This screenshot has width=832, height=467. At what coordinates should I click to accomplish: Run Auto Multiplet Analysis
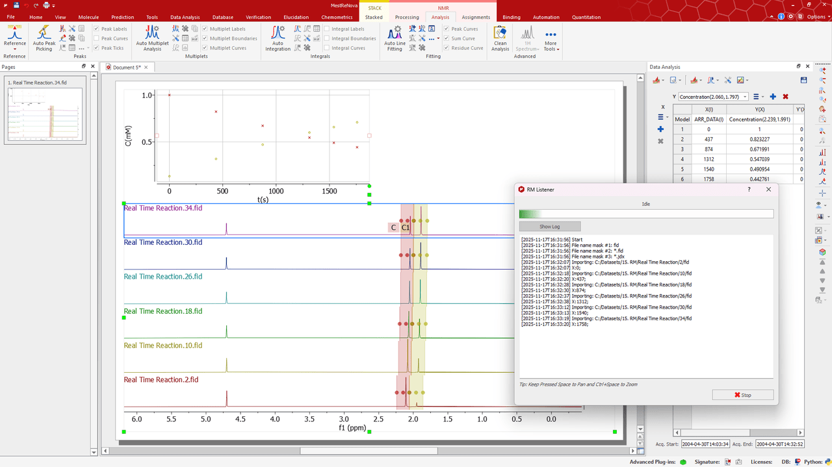pos(152,38)
